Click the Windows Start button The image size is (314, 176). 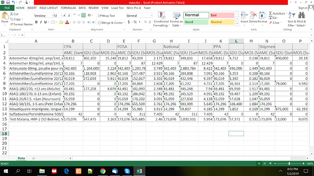(x=5, y=171)
